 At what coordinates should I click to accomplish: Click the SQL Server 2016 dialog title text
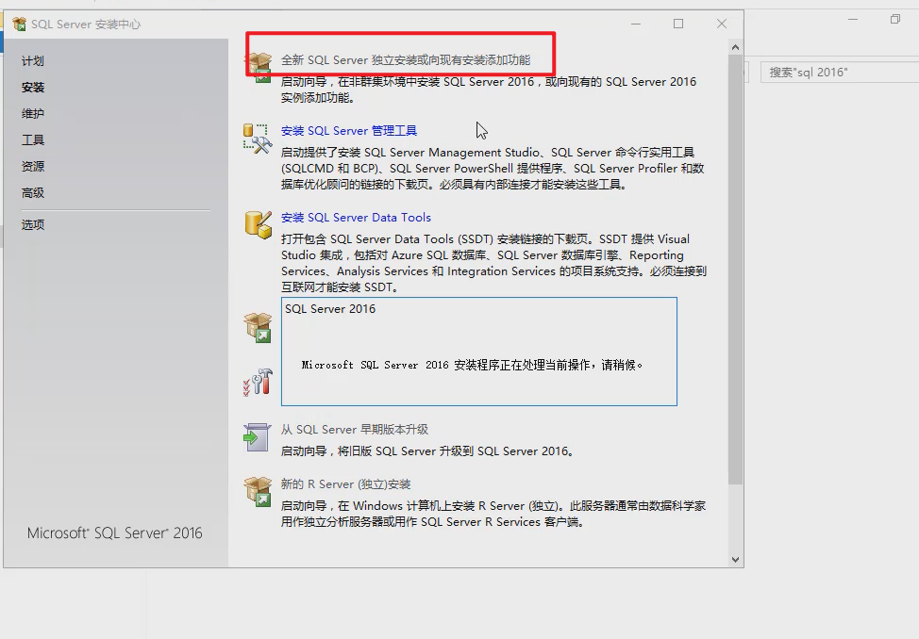tap(330, 309)
